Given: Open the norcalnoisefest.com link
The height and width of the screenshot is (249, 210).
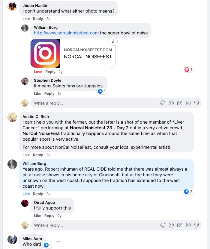Looking at the screenshot, I should (66, 33).
